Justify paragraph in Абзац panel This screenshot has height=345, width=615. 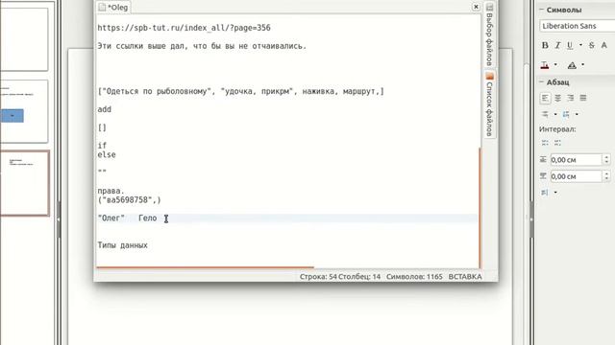583,98
